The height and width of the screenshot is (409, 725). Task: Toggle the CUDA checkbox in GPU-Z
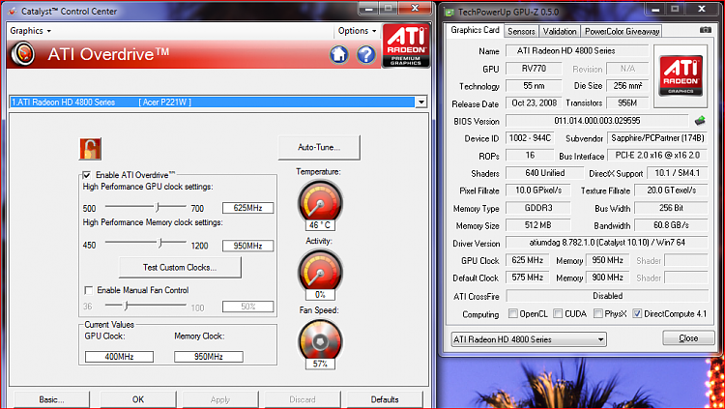558,313
